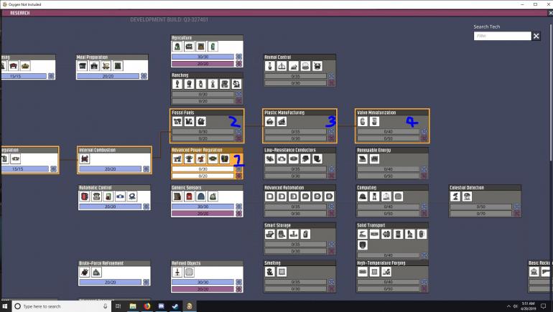Image resolution: width=553 pixels, height=312 pixels.
Task: Clear the tech search with X button
Action: tap(536, 36)
